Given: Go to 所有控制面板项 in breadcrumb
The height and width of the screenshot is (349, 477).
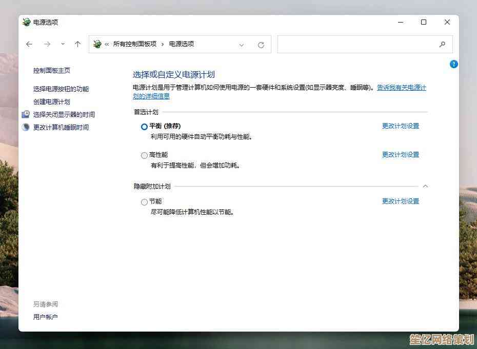Looking at the screenshot, I should click(134, 44).
